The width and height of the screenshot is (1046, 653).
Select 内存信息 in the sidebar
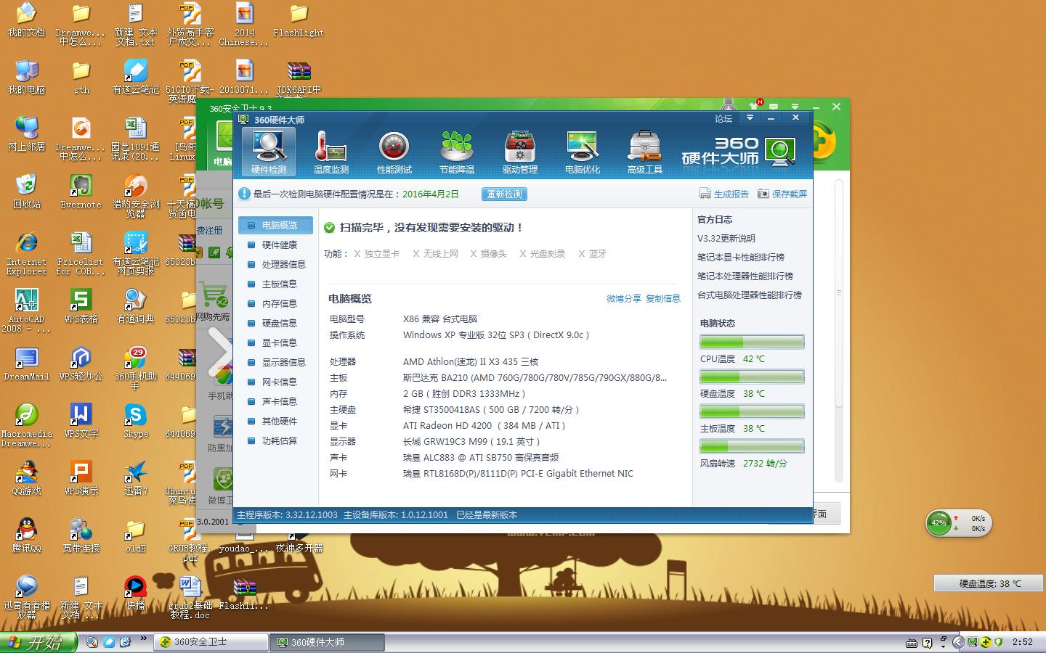[275, 303]
